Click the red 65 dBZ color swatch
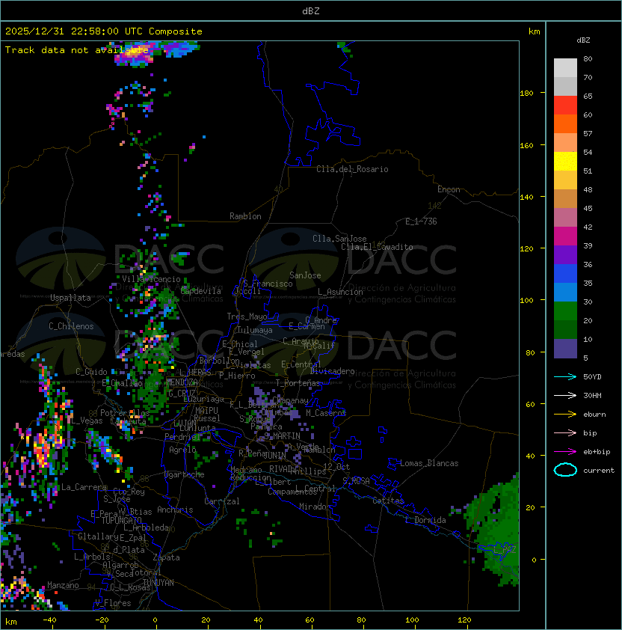622x630 pixels. pos(565,105)
